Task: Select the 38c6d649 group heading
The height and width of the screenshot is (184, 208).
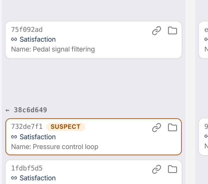Action: (30, 110)
